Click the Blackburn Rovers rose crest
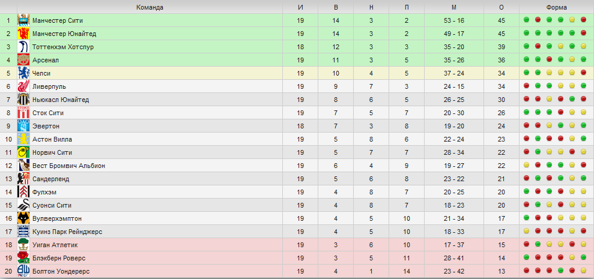The height and width of the screenshot is (279, 594). coord(23,258)
